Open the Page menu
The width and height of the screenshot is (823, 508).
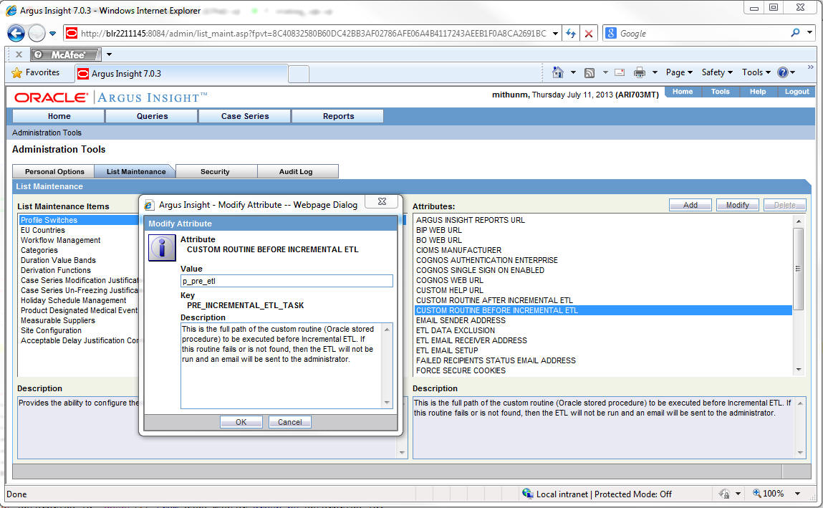click(679, 72)
